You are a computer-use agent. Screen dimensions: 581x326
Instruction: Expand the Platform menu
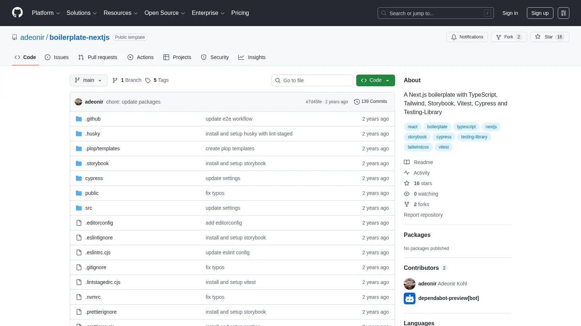click(x=46, y=13)
